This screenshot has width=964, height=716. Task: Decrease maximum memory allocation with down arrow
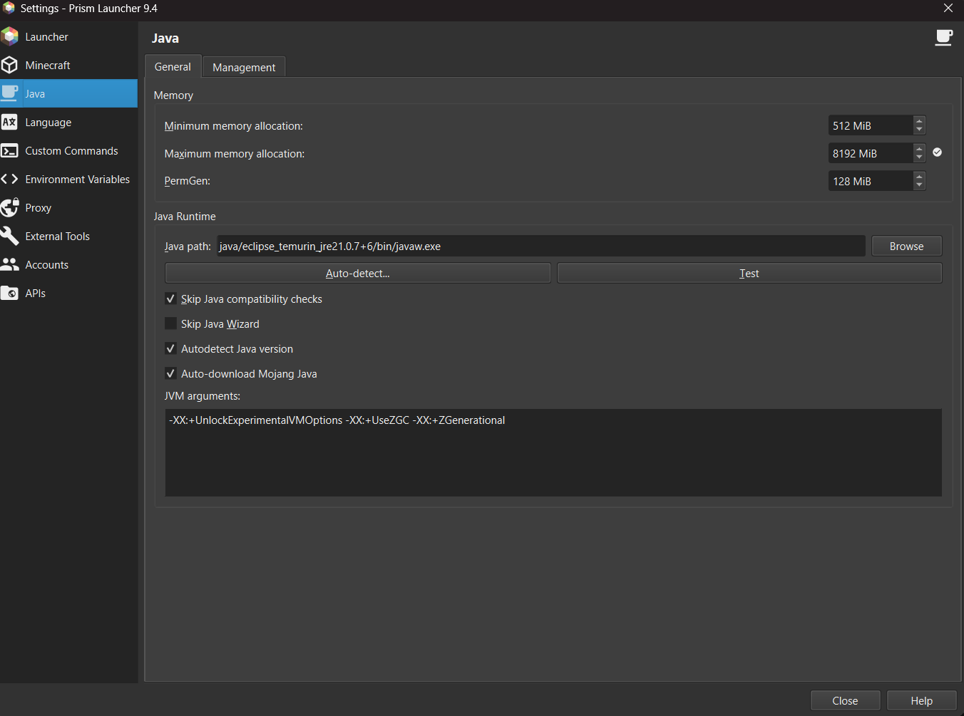coord(919,157)
